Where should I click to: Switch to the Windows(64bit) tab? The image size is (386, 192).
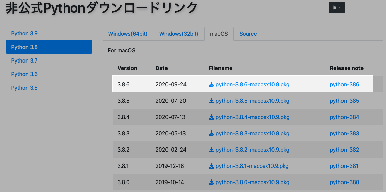pos(128,34)
